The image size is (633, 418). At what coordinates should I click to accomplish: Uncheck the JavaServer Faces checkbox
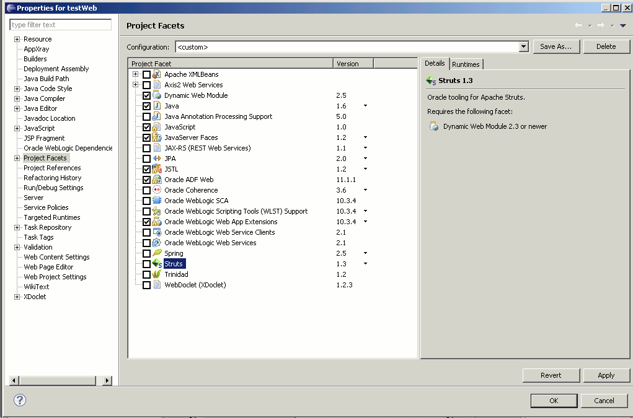pyautogui.click(x=146, y=137)
